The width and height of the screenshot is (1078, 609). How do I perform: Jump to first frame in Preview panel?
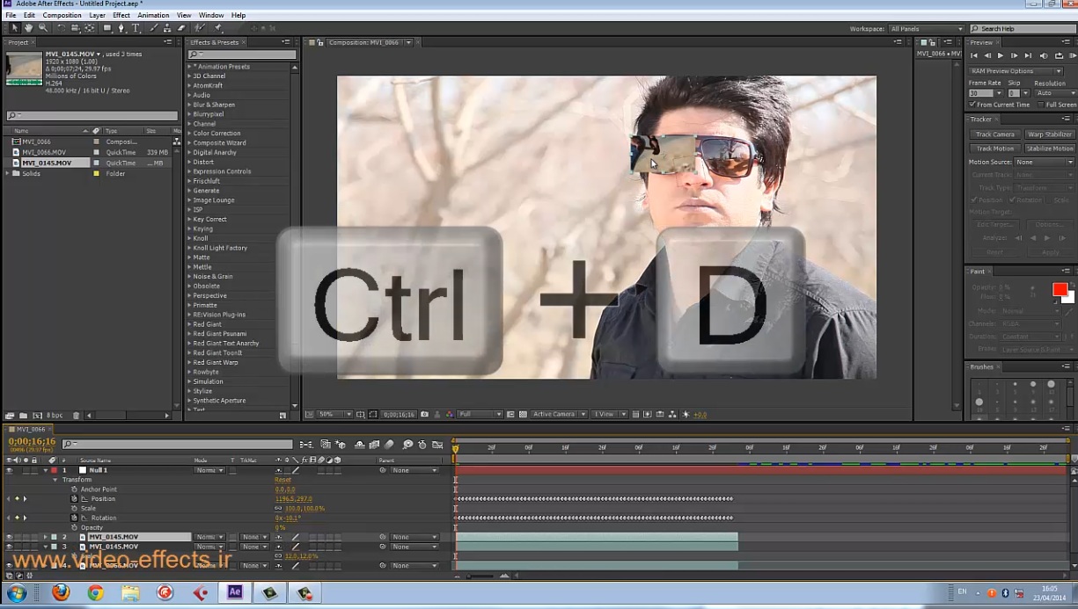(x=974, y=55)
